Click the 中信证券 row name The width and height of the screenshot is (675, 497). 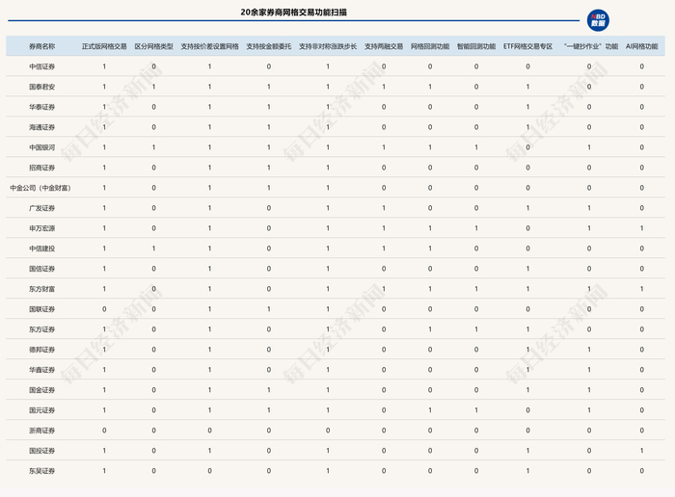click(41, 66)
